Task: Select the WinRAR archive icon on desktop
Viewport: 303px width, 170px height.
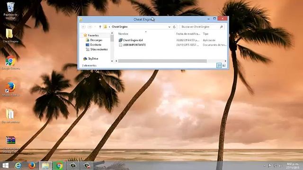Action: [10, 144]
